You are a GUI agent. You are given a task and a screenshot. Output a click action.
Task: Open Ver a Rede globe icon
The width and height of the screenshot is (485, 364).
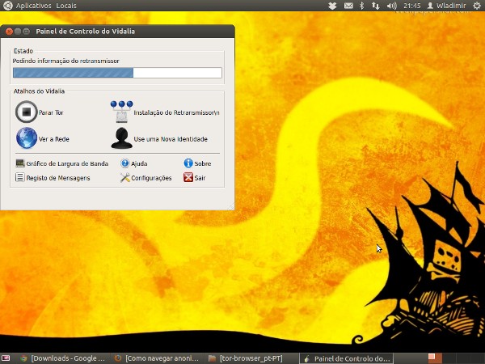(27, 138)
